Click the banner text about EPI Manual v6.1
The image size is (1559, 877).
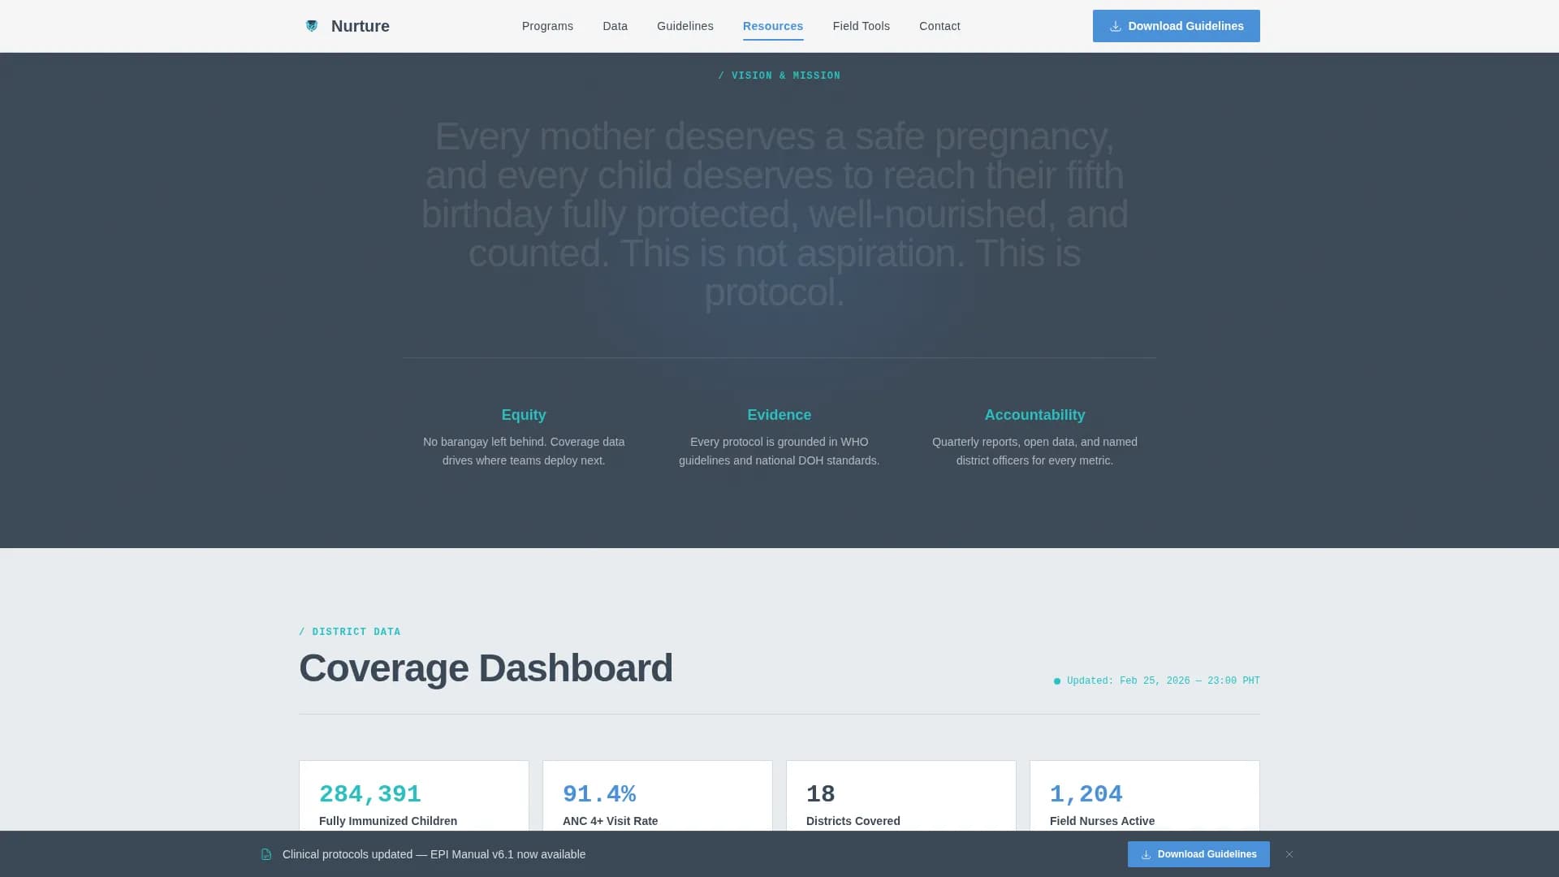tap(434, 854)
